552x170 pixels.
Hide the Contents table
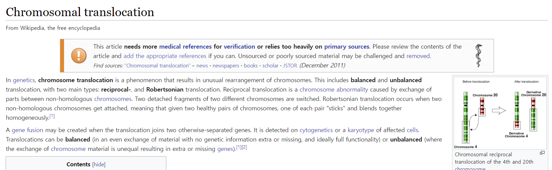pos(99,164)
